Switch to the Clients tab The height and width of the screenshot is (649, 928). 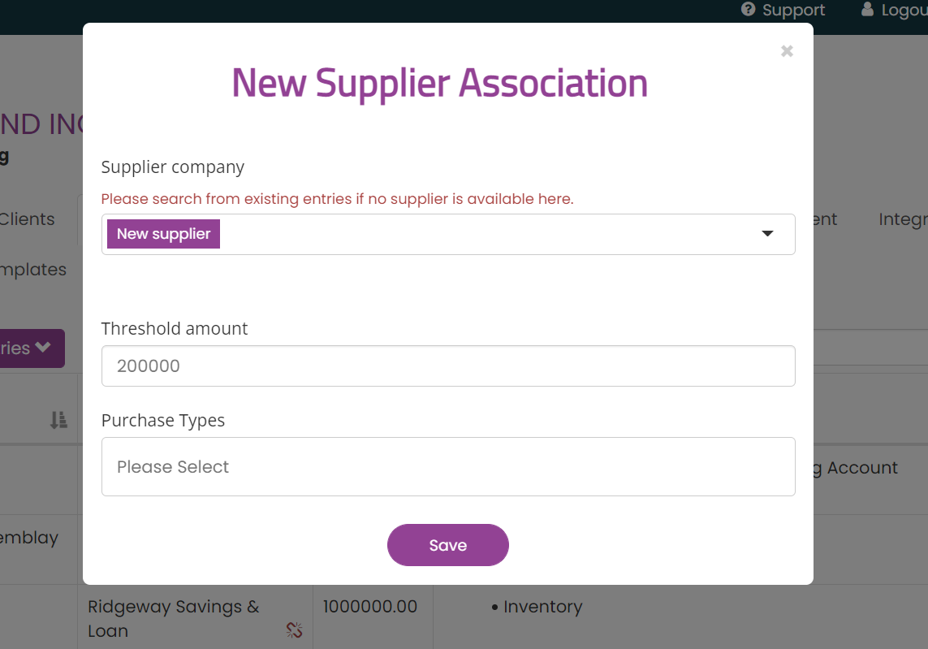point(27,219)
